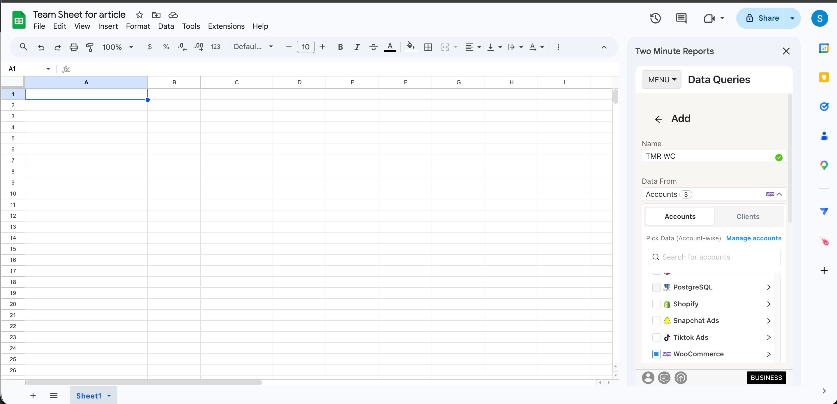Open Google Calendar in the side panel
The height and width of the screenshot is (404, 837).
[x=824, y=48]
